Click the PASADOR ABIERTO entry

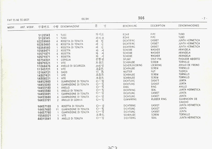coord(189,59)
